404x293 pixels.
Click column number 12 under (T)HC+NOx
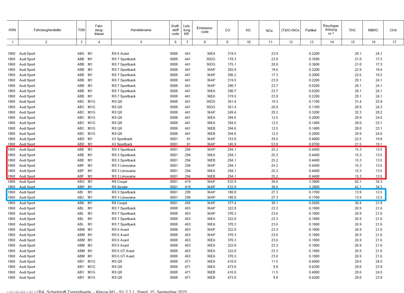click(291, 42)
